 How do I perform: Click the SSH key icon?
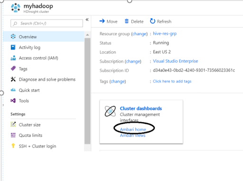[x=13, y=145]
